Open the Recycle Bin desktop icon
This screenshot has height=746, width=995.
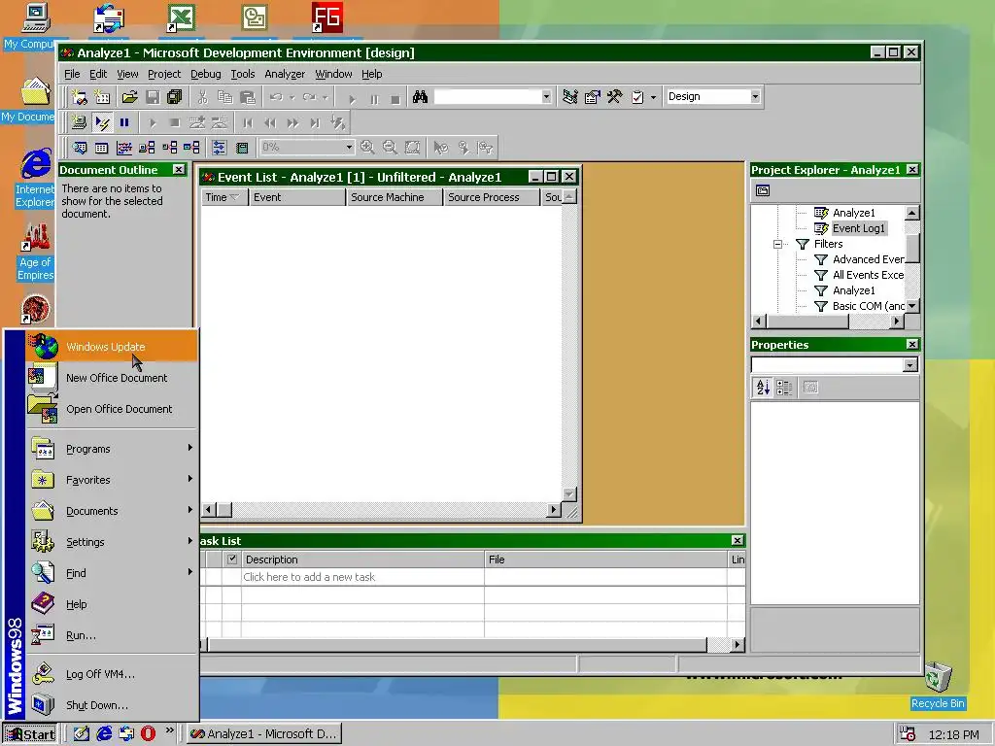938,685
